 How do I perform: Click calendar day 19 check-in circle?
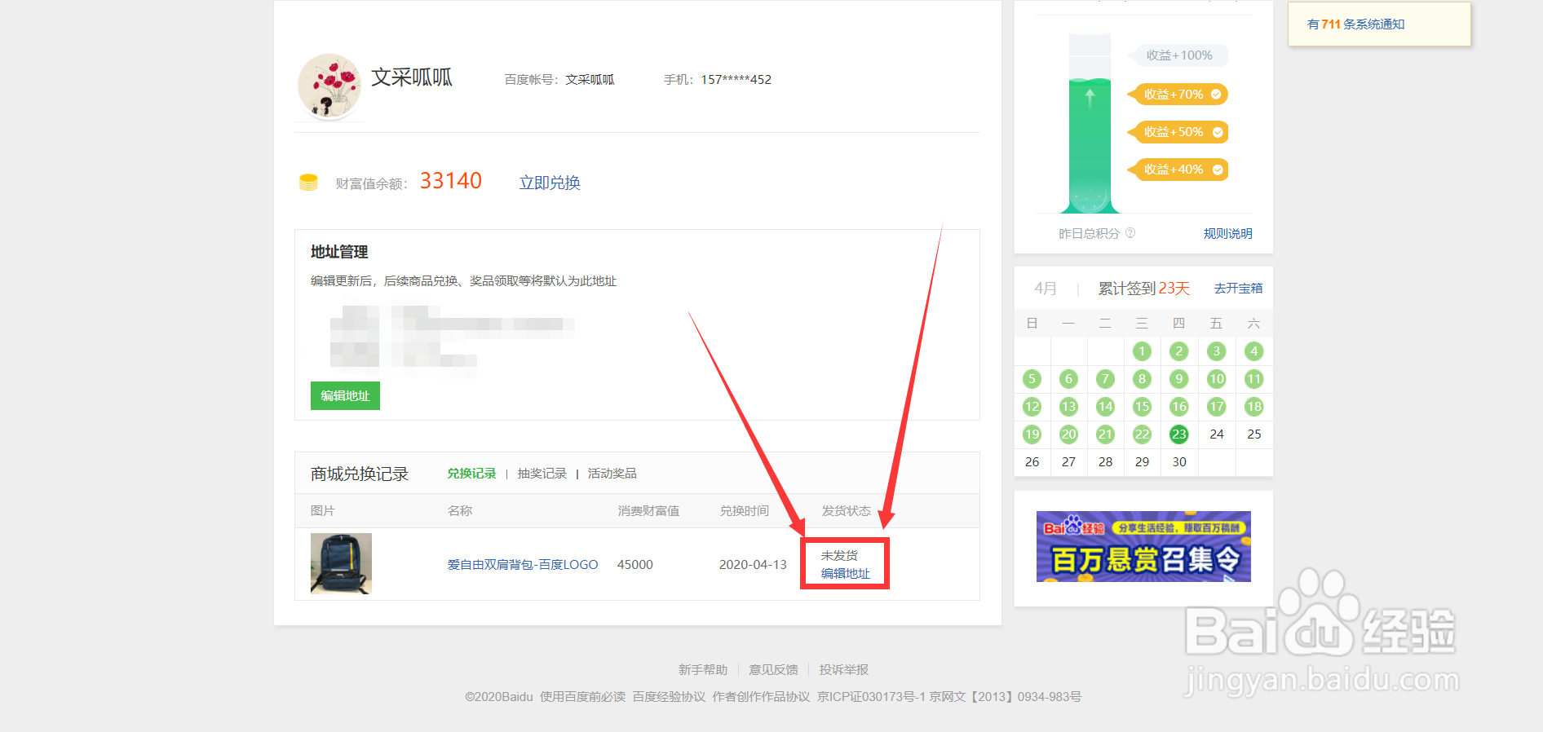point(1032,434)
